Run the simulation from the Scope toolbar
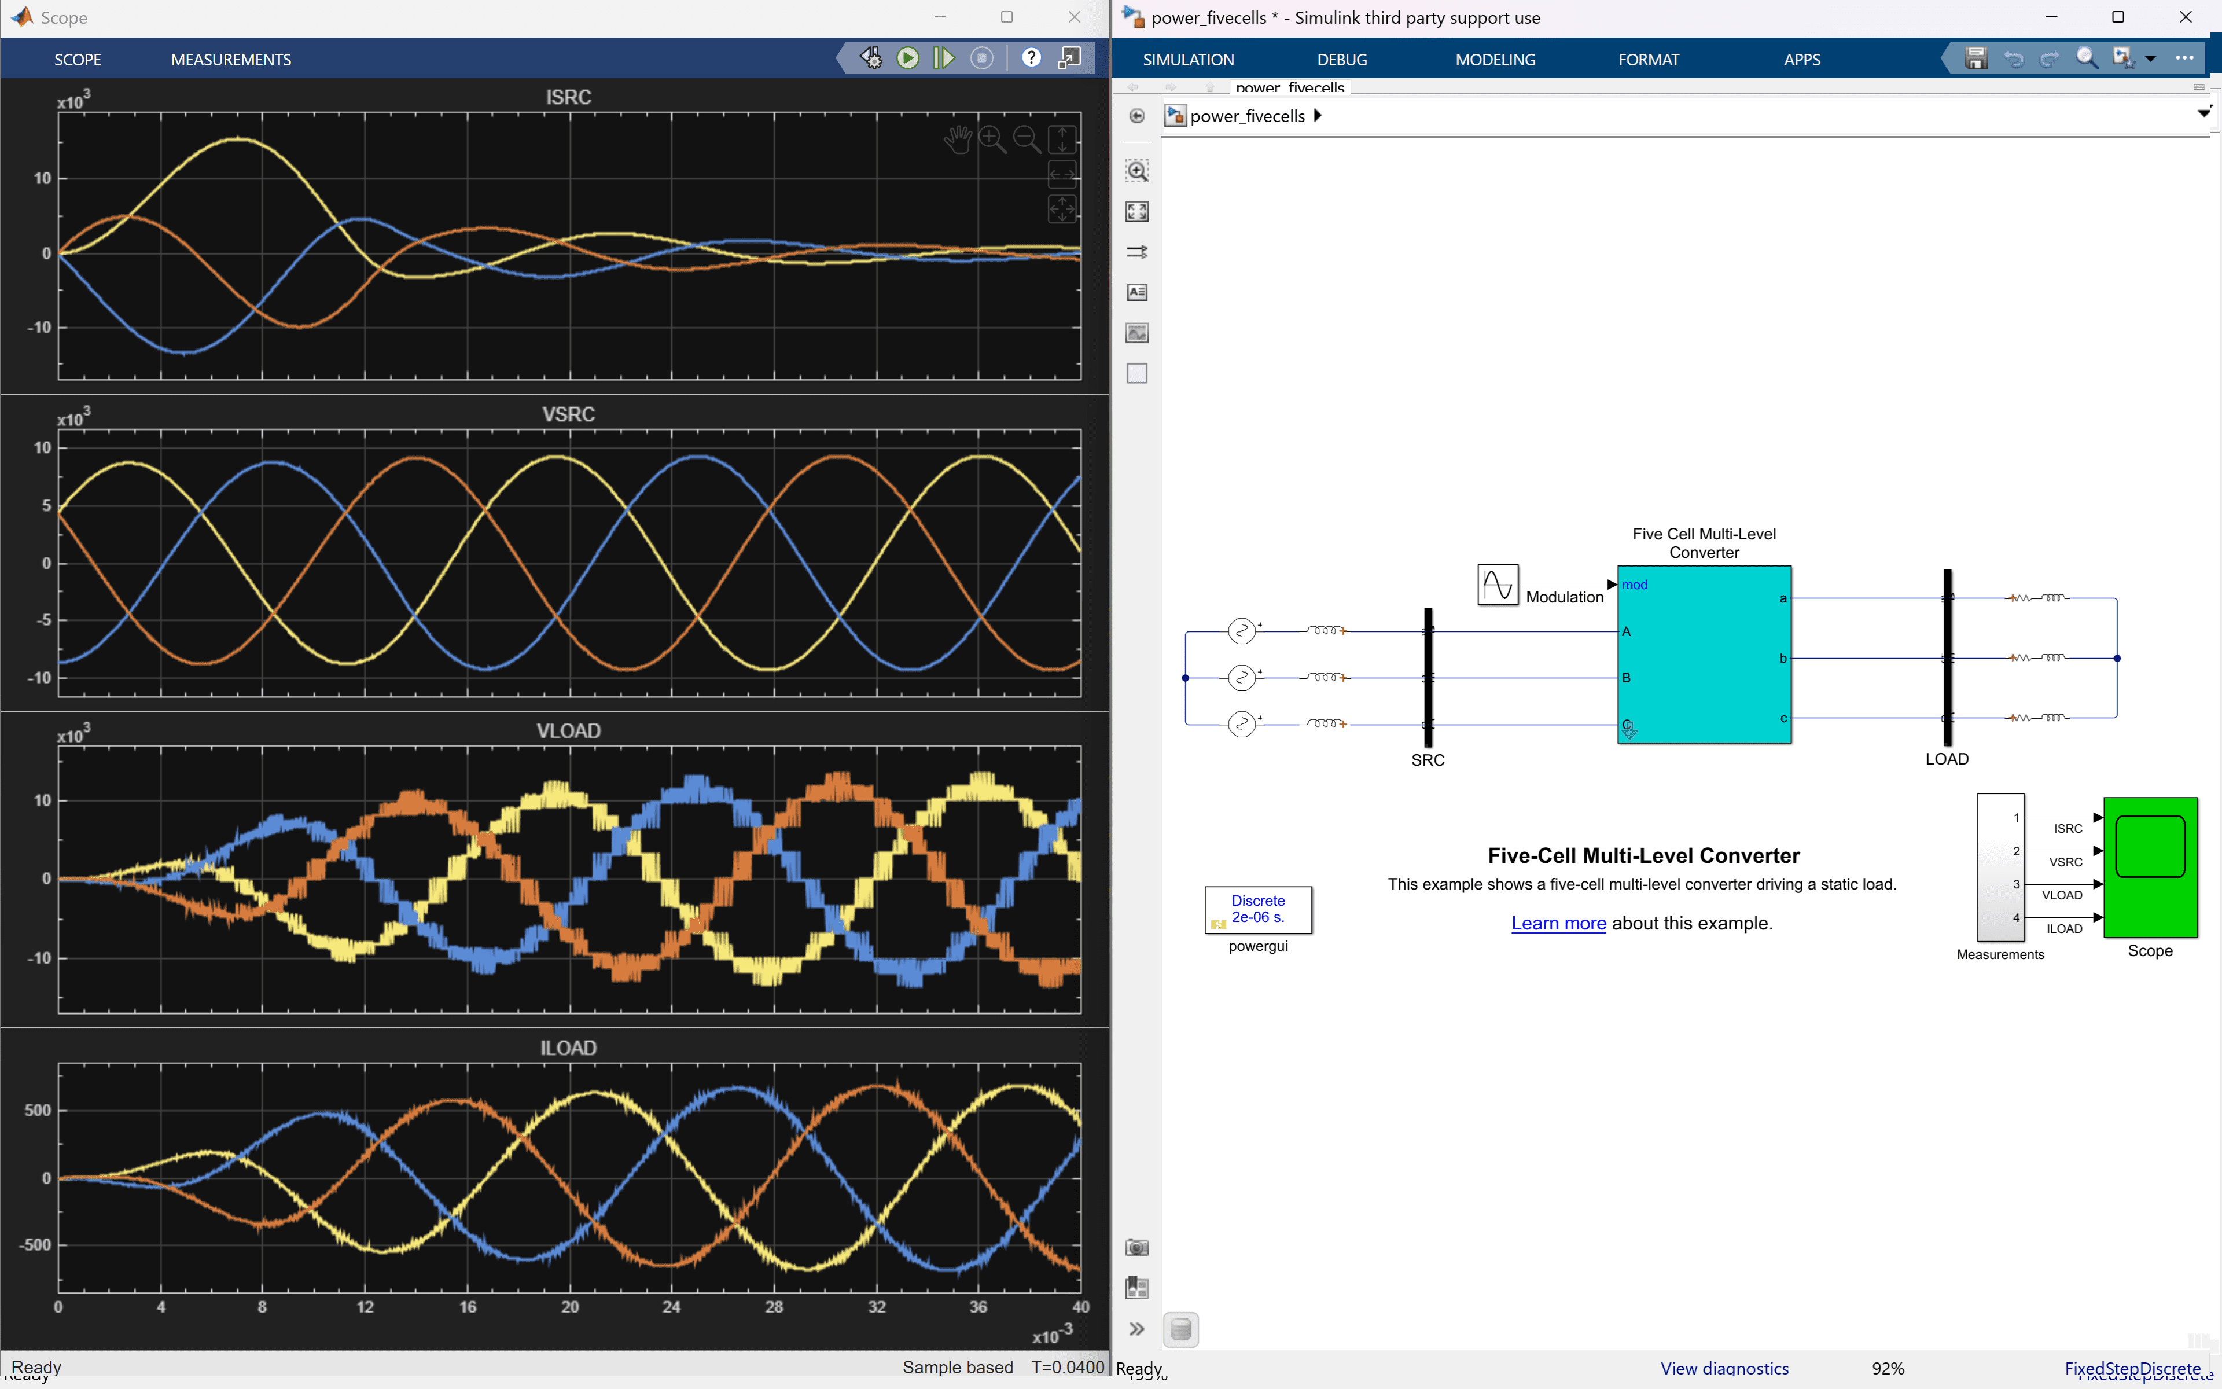2222x1389 pixels. tap(908, 57)
